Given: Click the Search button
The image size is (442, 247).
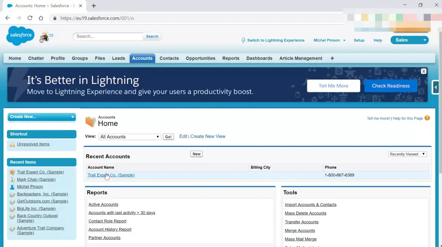Looking at the screenshot, I should click(x=152, y=36).
